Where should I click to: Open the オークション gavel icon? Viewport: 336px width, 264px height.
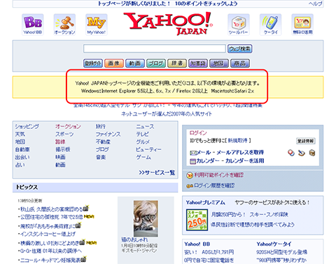[64, 25]
